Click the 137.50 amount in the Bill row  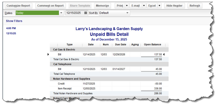[x=158, y=55]
